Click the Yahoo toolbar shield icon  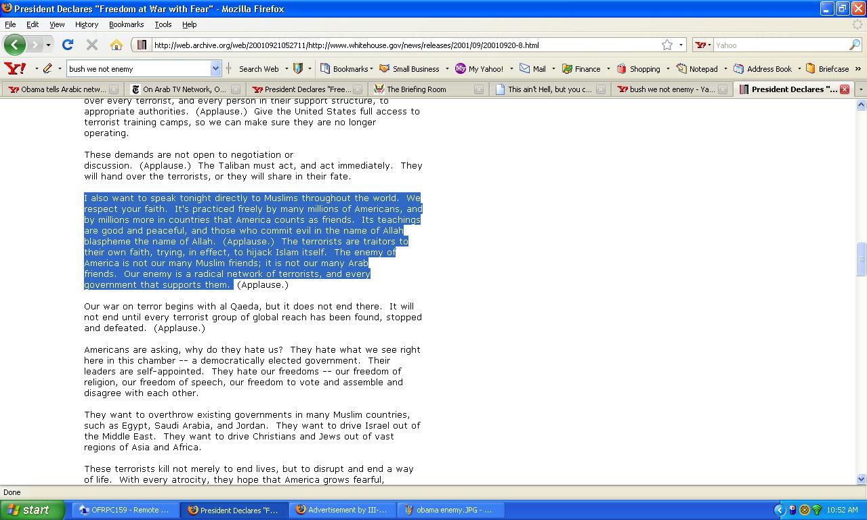[298, 68]
